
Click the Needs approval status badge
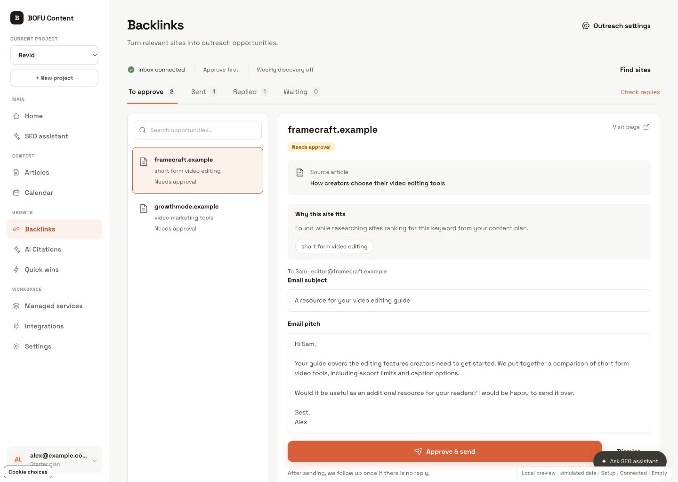(311, 147)
